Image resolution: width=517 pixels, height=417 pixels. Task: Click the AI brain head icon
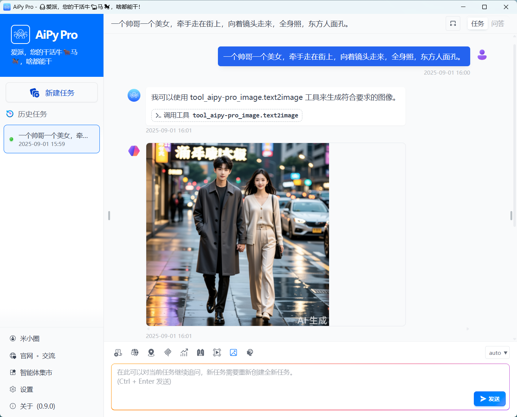coord(250,352)
